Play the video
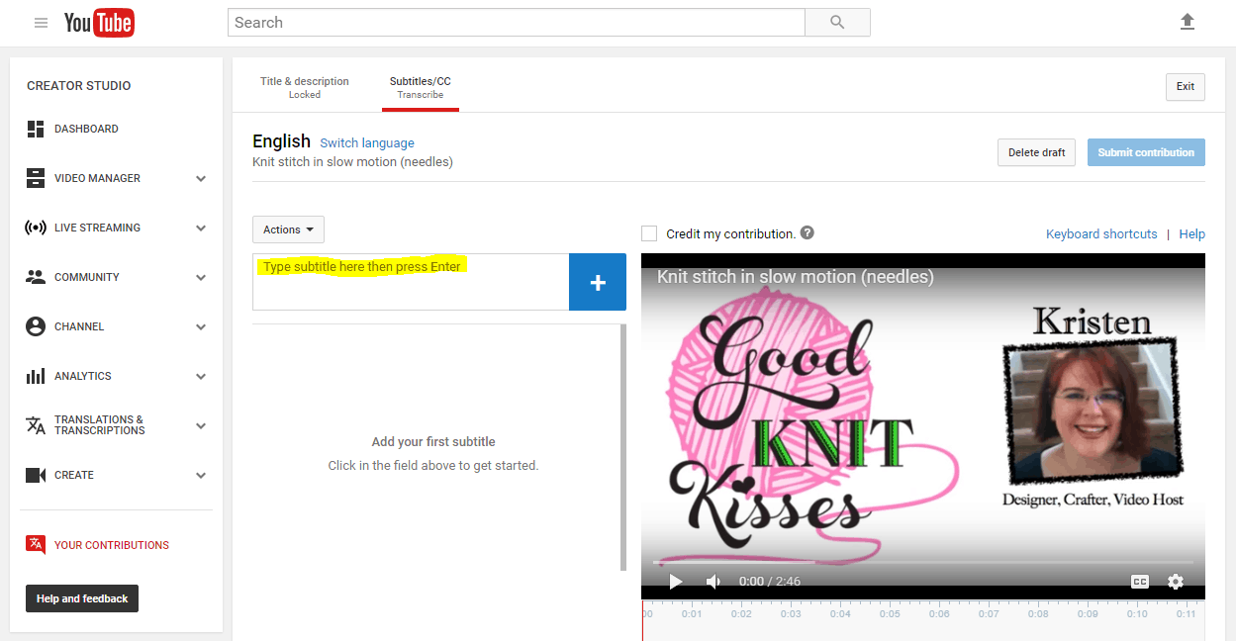The height and width of the screenshot is (641, 1236). 676,582
